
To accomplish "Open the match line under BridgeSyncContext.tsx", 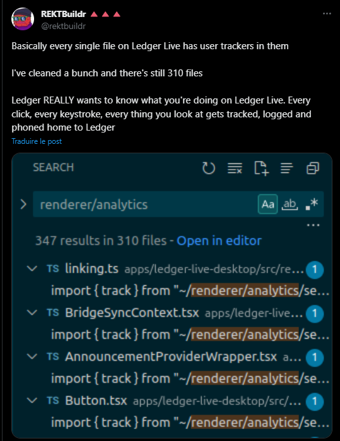I will tap(190, 334).
